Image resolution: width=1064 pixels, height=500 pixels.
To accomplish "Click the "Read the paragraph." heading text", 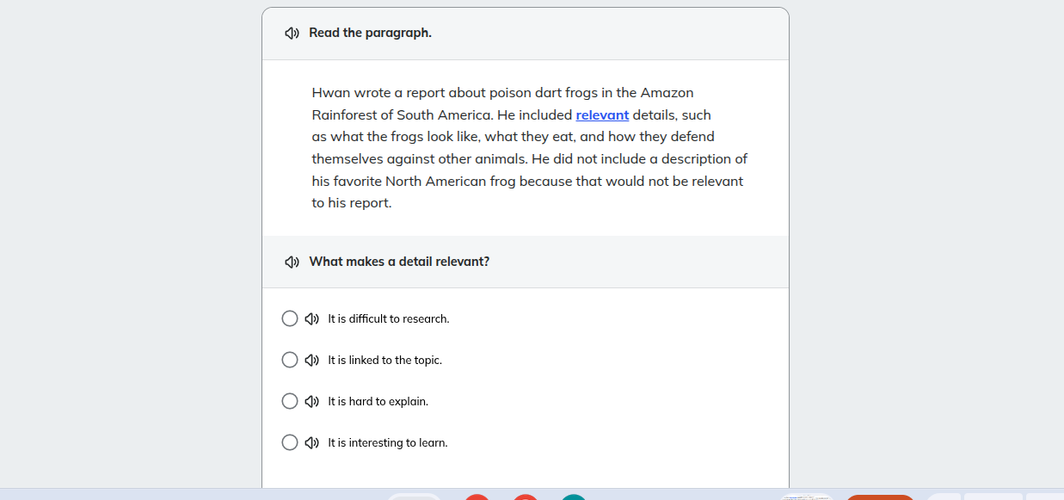I will (x=370, y=34).
